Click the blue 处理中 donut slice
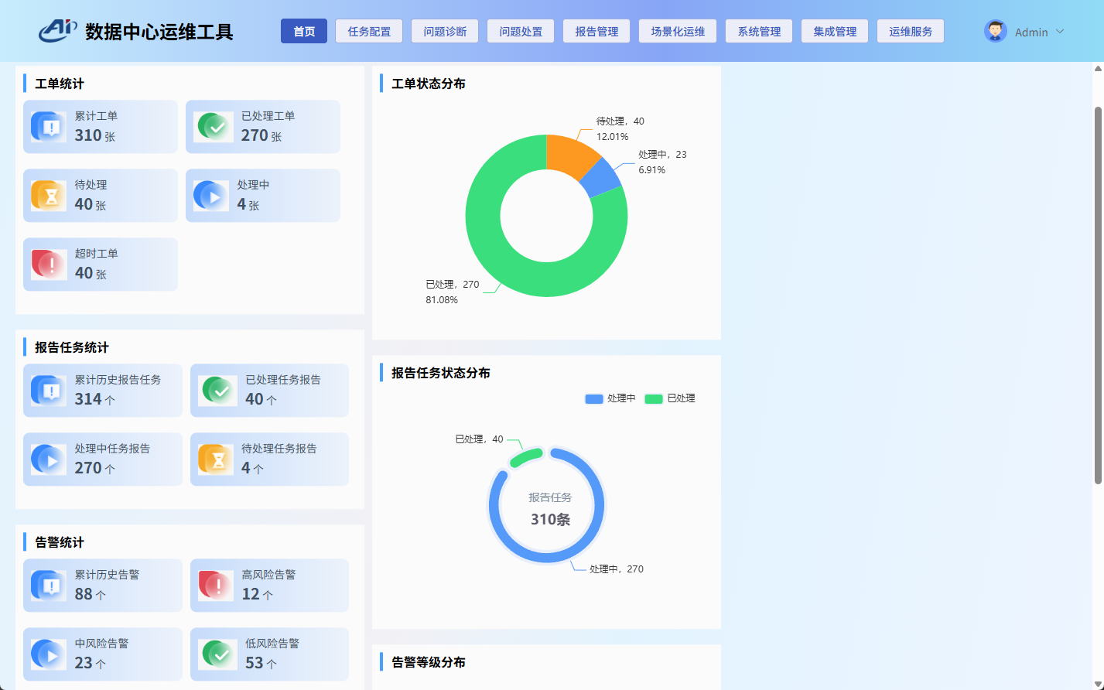Viewport: 1104px width, 690px height. click(x=601, y=178)
